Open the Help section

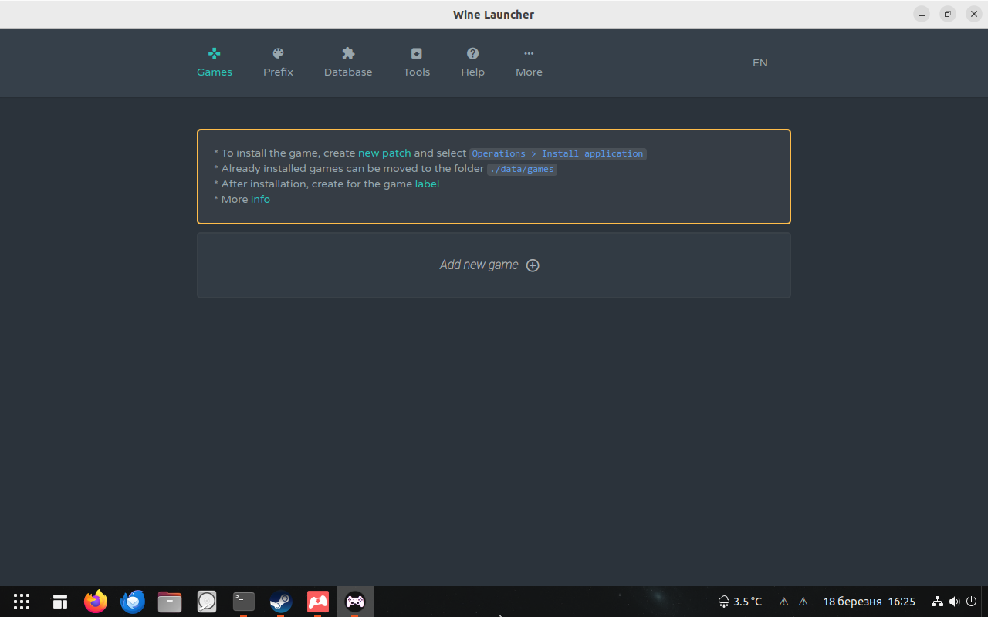473,62
